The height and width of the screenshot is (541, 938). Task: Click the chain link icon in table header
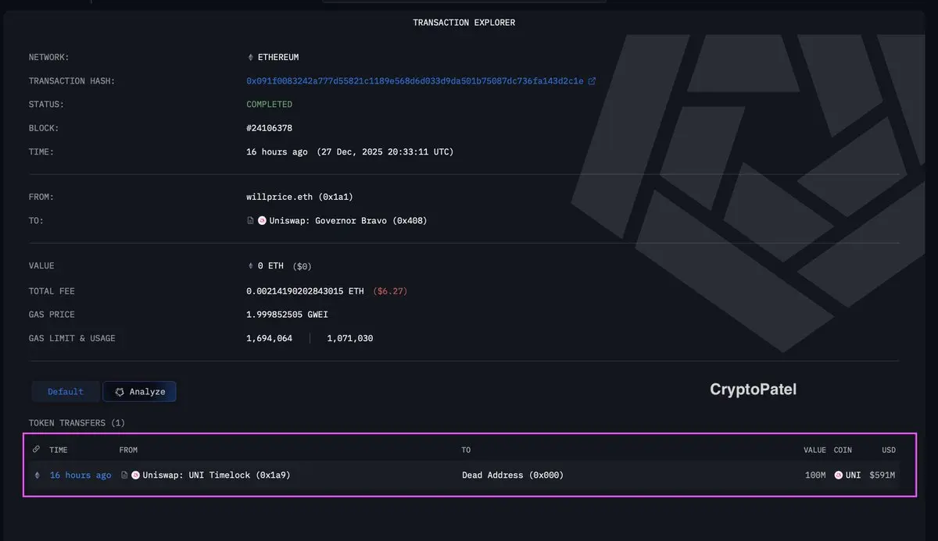coord(36,450)
